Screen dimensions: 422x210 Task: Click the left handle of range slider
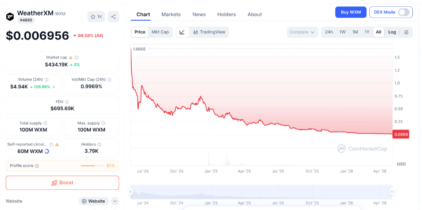tap(130, 192)
